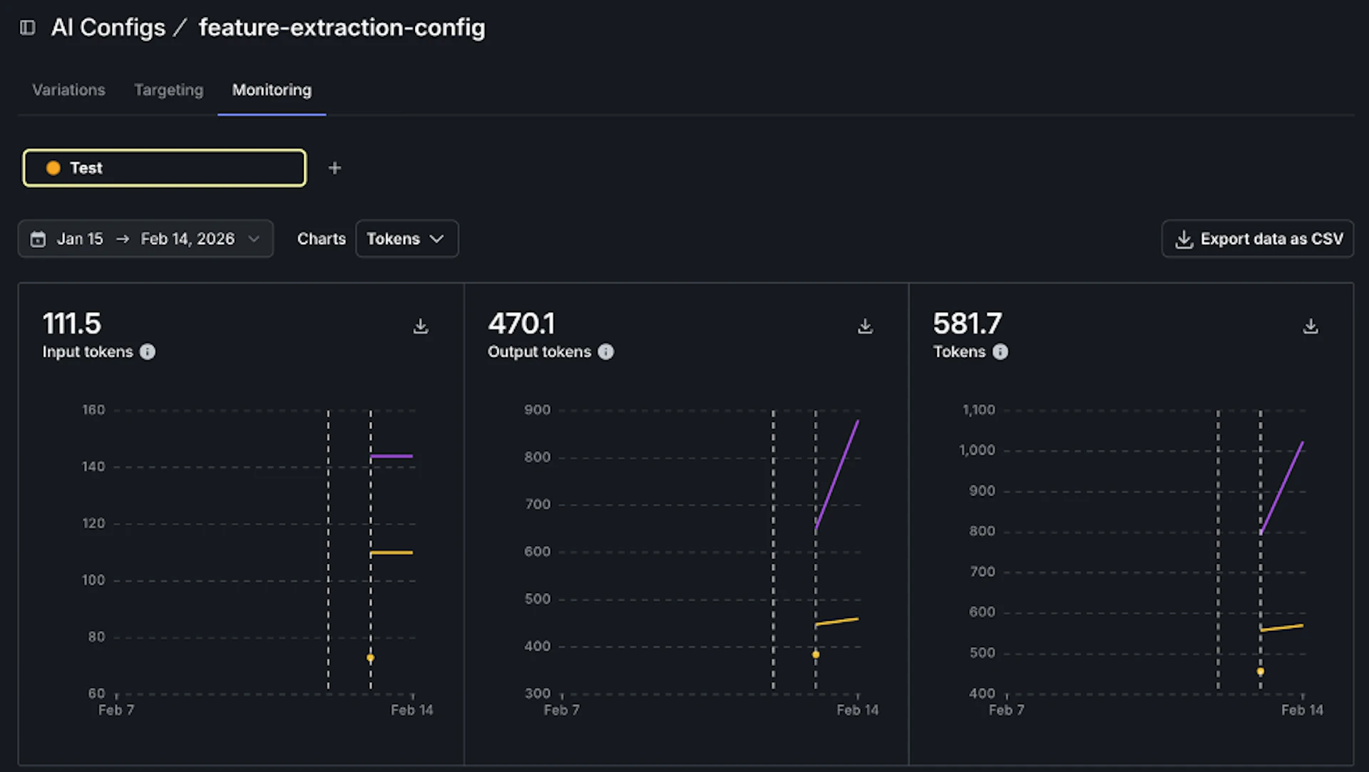Viewport: 1369px width, 772px height.
Task: Switch to the Variations tab
Action: coord(68,90)
